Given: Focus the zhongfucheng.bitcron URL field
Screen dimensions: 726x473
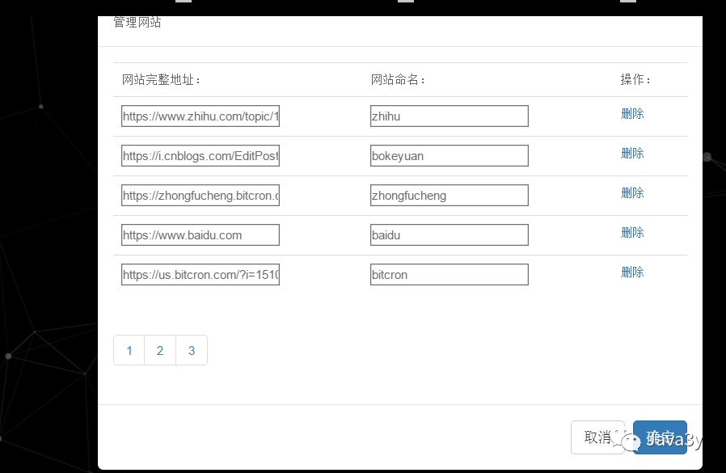Looking at the screenshot, I should (200, 195).
